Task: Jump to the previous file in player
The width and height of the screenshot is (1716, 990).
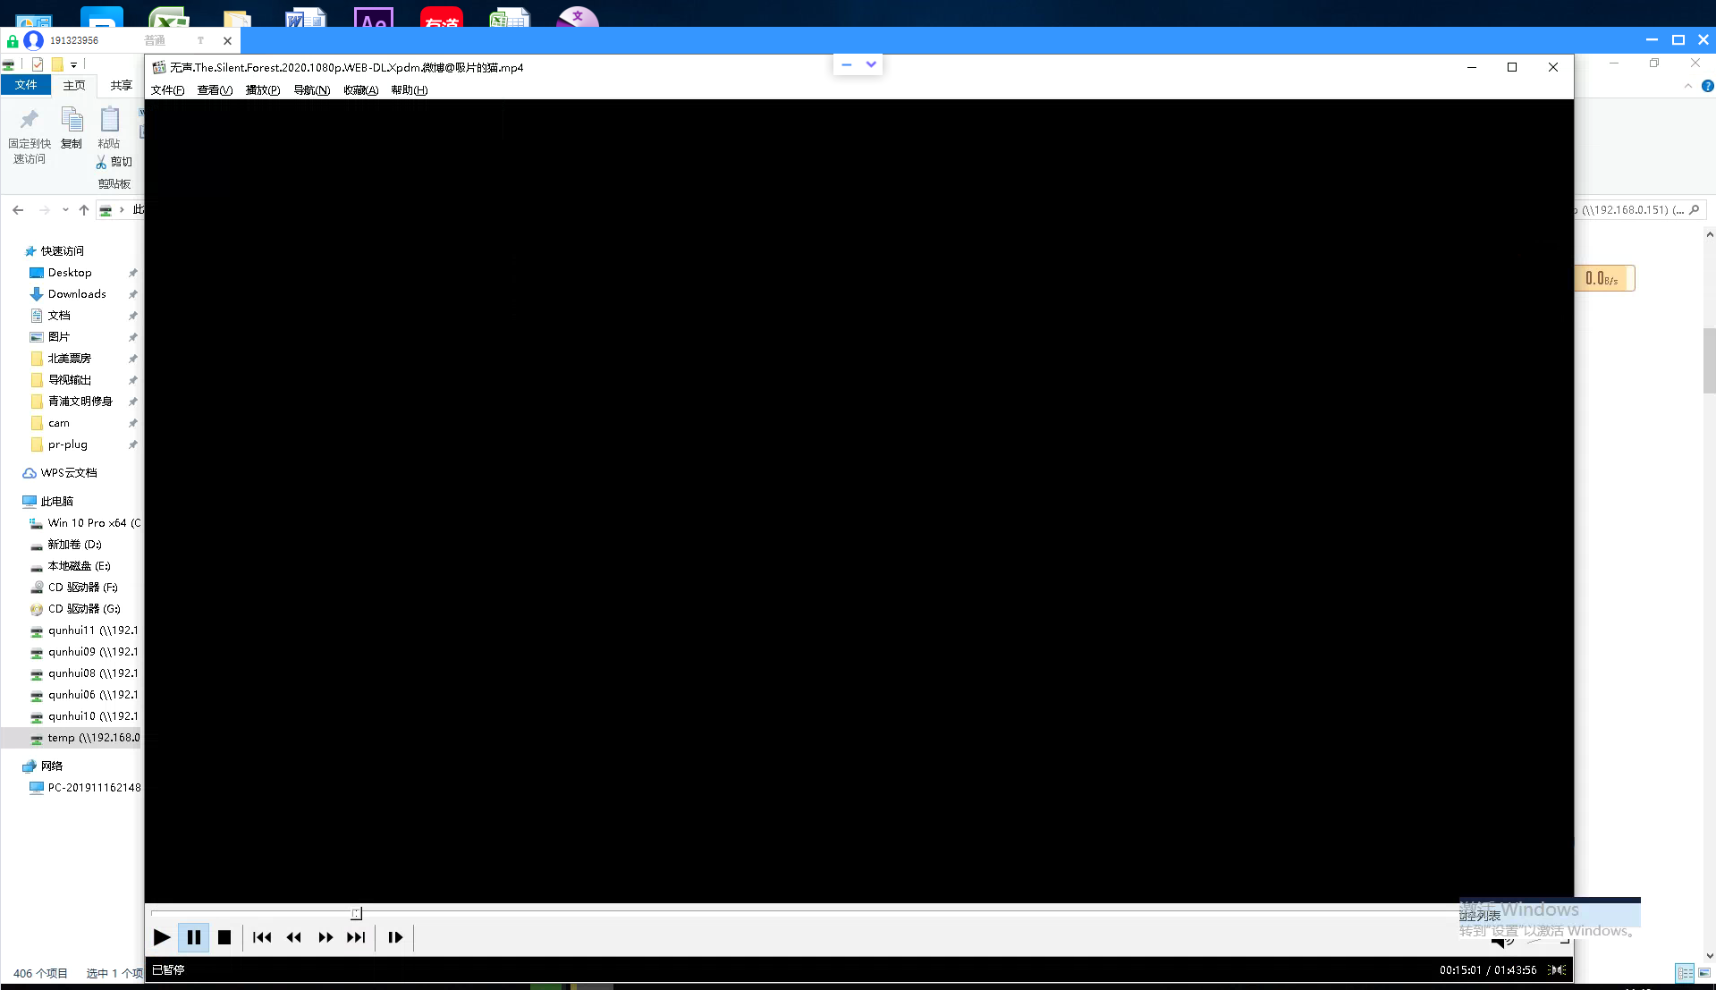Action: (x=262, y=937)
